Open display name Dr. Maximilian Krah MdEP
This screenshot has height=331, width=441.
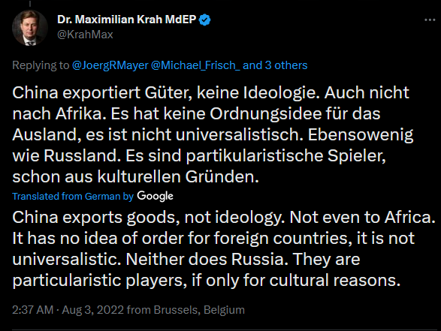point(126,20)
